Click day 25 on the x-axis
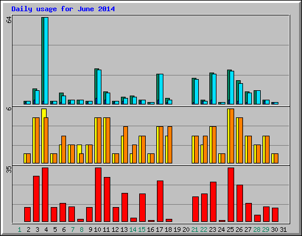The image size is (302, 236). tap(230, 230)
